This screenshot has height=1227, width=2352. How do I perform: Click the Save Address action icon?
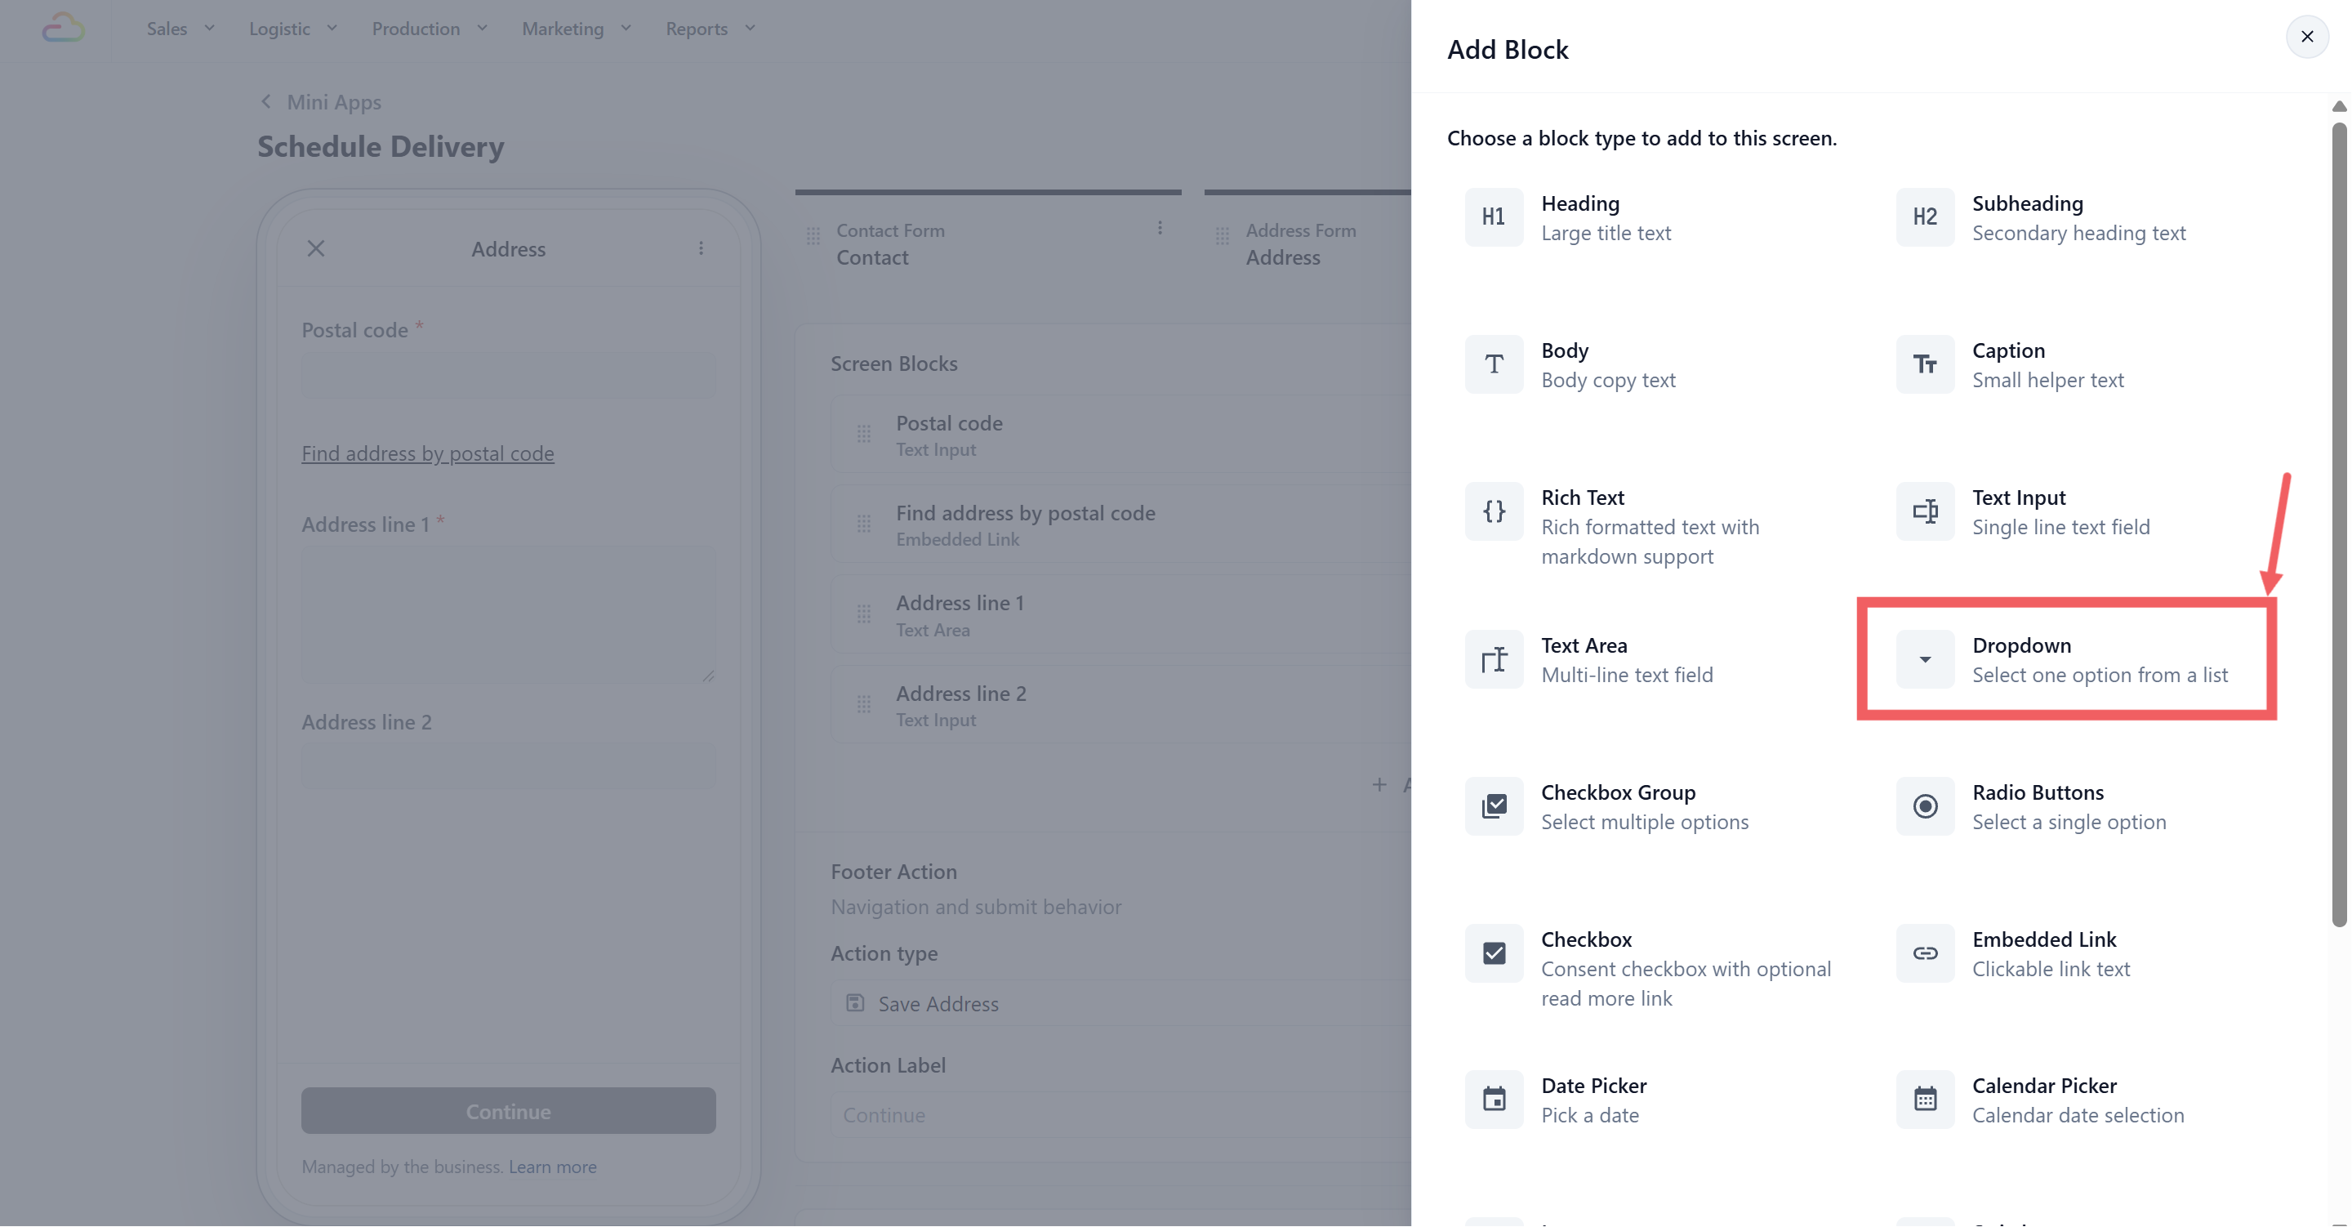click(x=854, y=1003)
